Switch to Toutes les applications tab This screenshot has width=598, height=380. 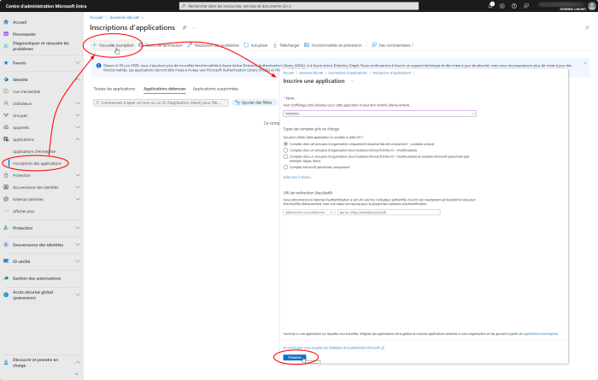pos(114,88)
